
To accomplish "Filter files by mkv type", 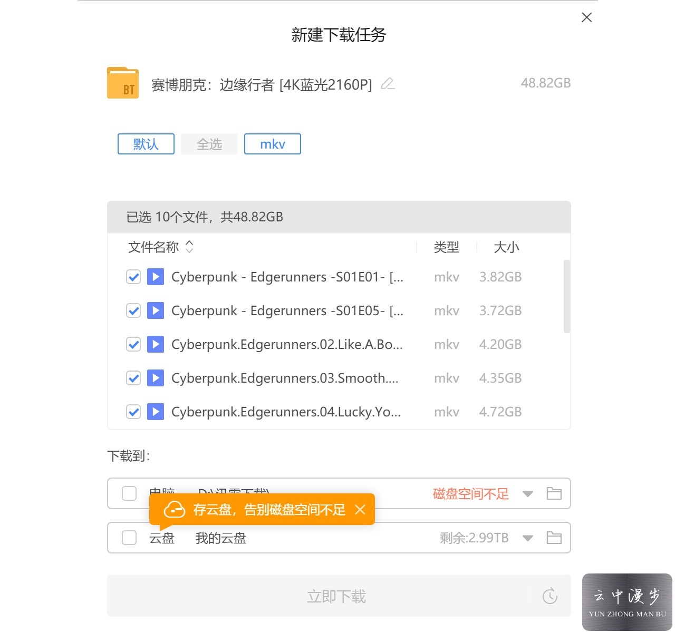I will click(x=273, y=144).
